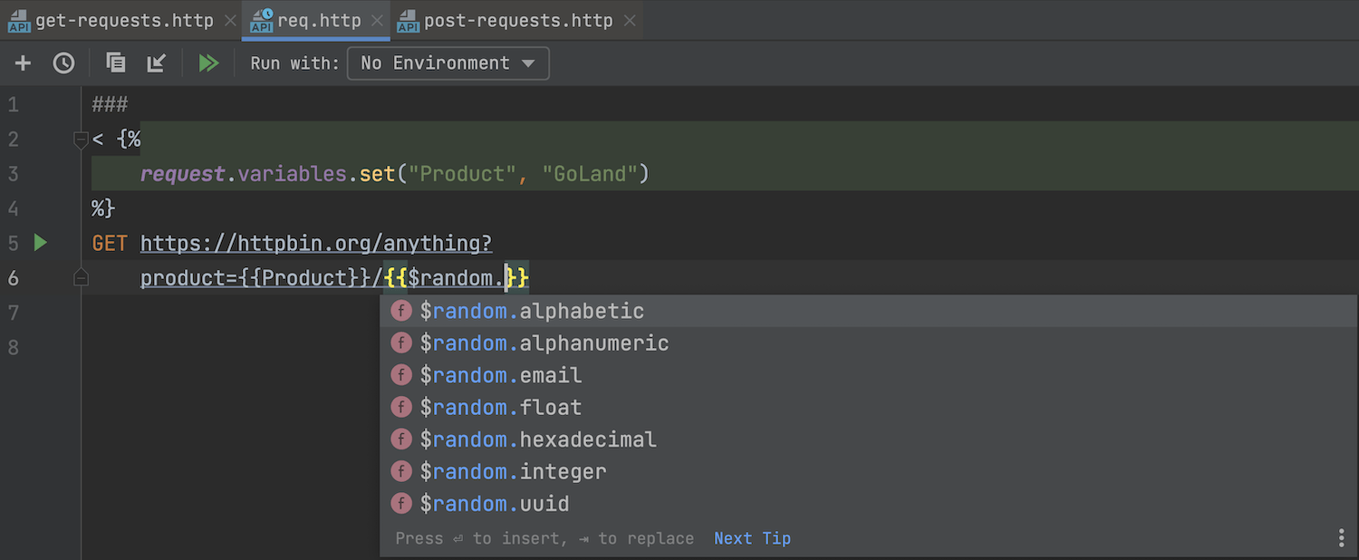Choose $random.integer from the completion list
This screenshot has width=1359, height=560.
click(x=513, y=472)
